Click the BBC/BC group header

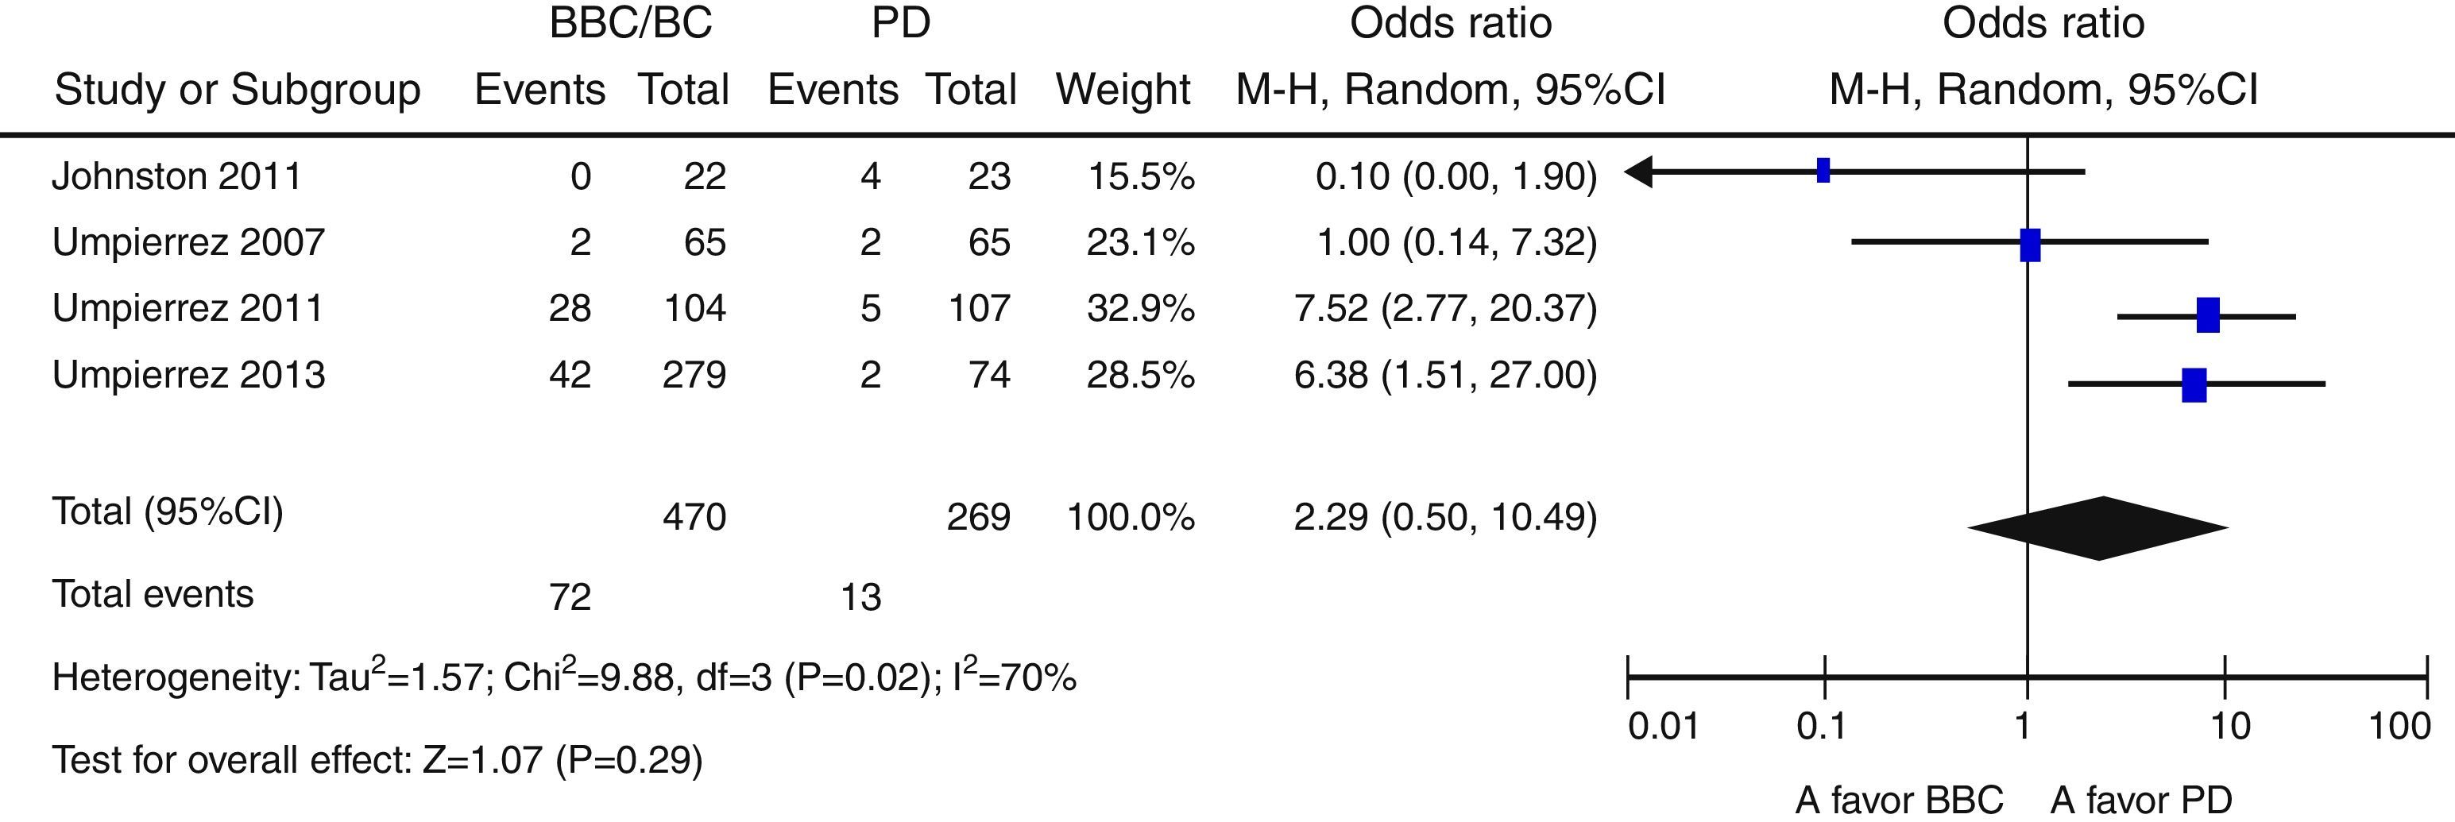tap(631, 23)
